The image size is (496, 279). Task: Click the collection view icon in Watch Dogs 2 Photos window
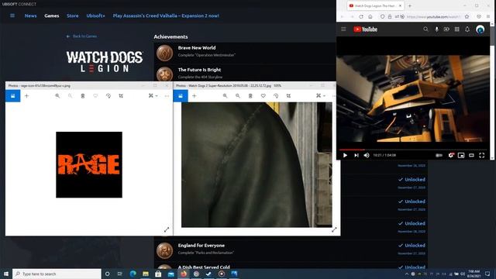[x=181, y=96]
